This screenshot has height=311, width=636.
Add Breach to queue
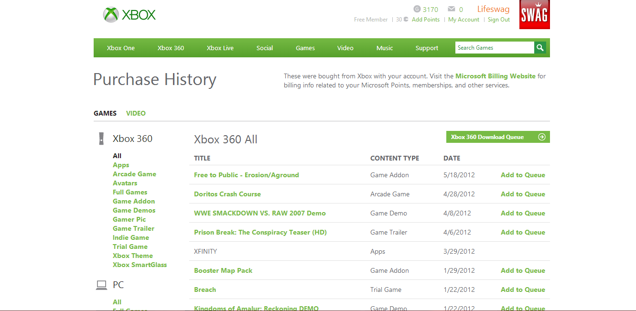point(523,290)
